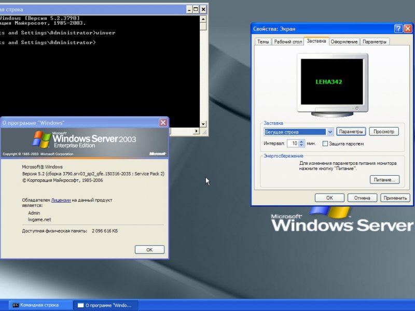The height and width of the screenshot is (311, 415).
Task: Switch to Командная строка in the taskbar
Action: pos(40,305)
